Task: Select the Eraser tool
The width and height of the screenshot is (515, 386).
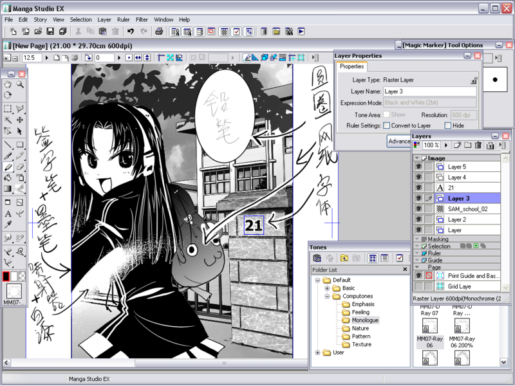Action: coord(20,167)
